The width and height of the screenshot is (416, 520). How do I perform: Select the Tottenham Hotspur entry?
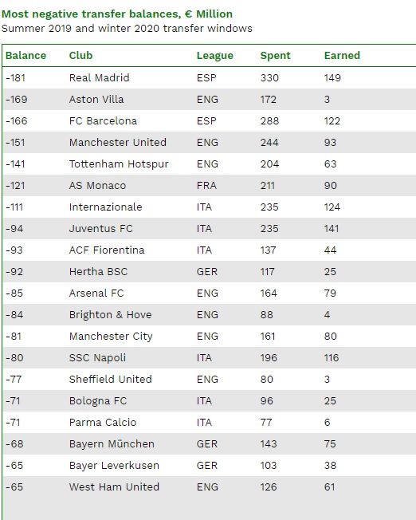119,163
